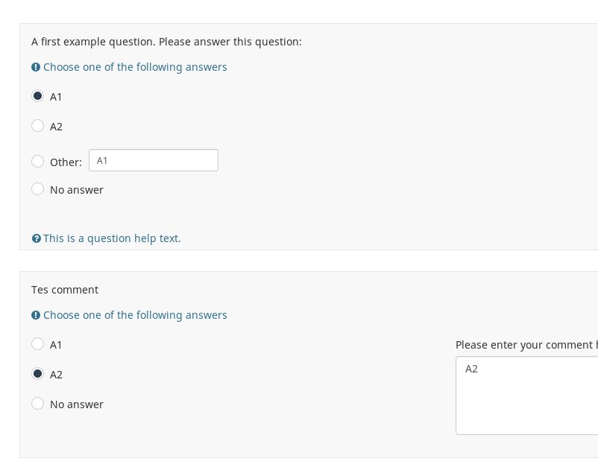Click the 'This is a question help text' line
Viewport: 598px width, 473px height.
click(x=112, y=238)
